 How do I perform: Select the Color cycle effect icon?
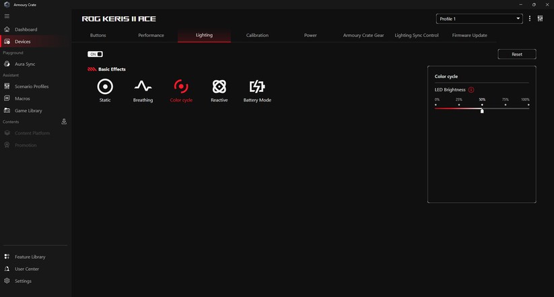click(x=181, y=87)
